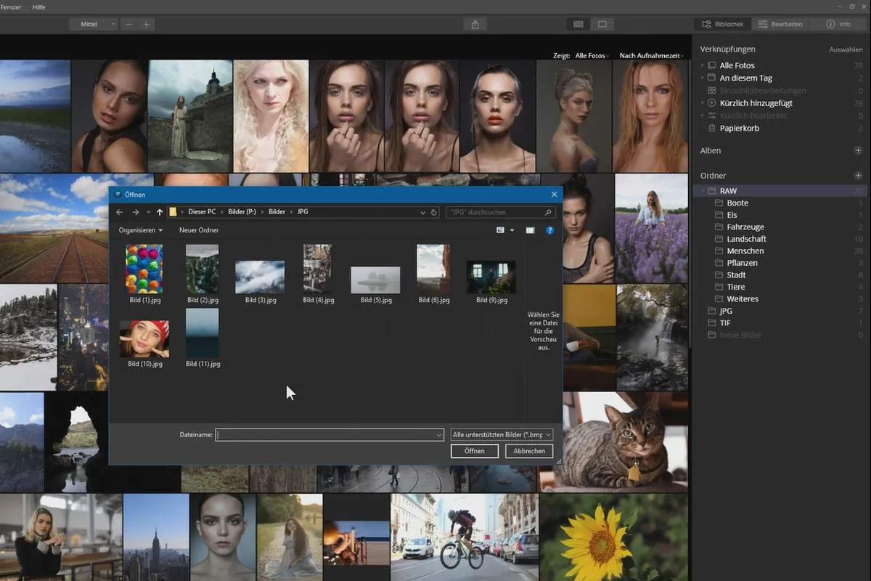This screenshot has width=871, height=581.
Task: Select file Bild (9).jpg
Action: coord(491,282)
